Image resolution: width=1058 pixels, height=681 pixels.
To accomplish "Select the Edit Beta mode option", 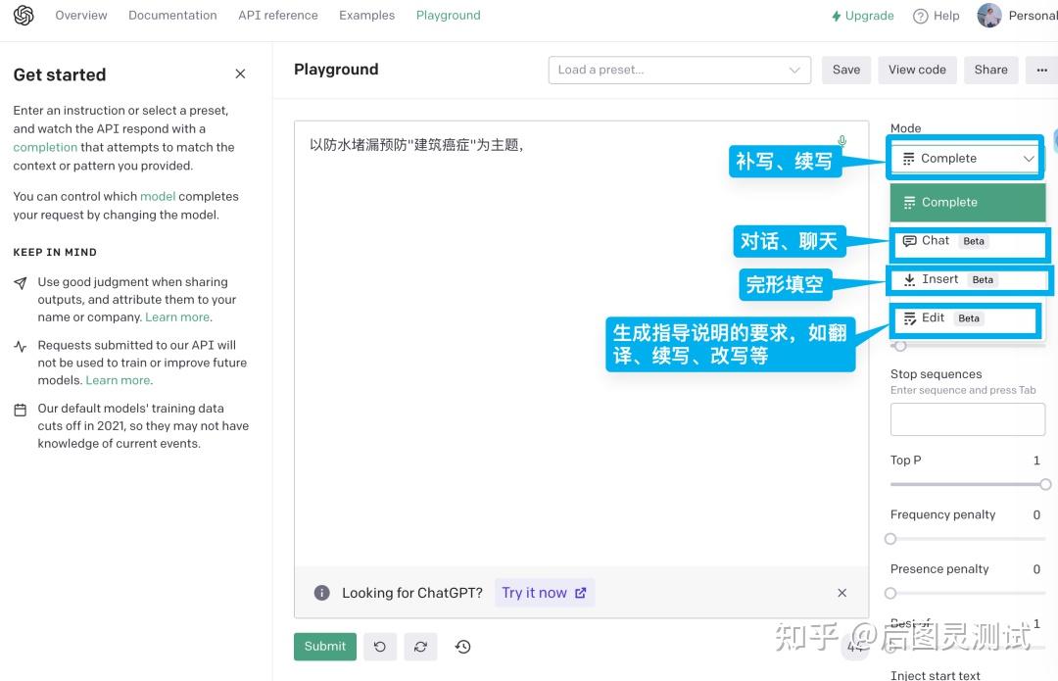I will [968, 317].
